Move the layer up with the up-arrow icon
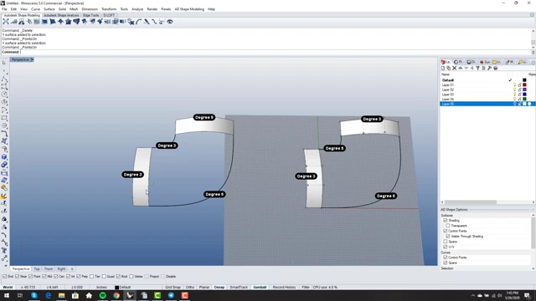 click(460, 69)
